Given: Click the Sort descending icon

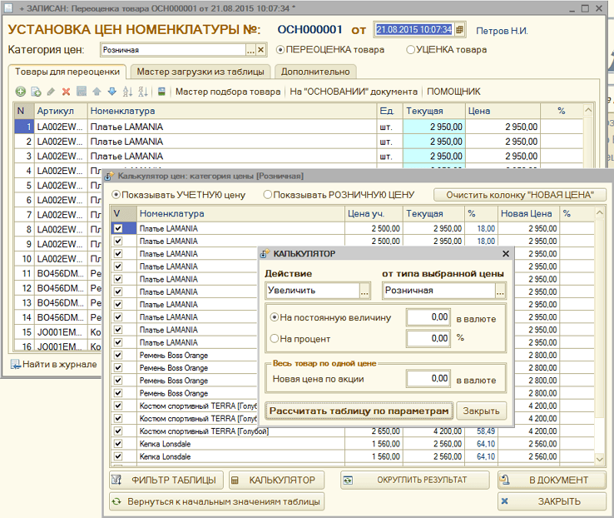Looking at the screenshot, I should click(142, 92).
